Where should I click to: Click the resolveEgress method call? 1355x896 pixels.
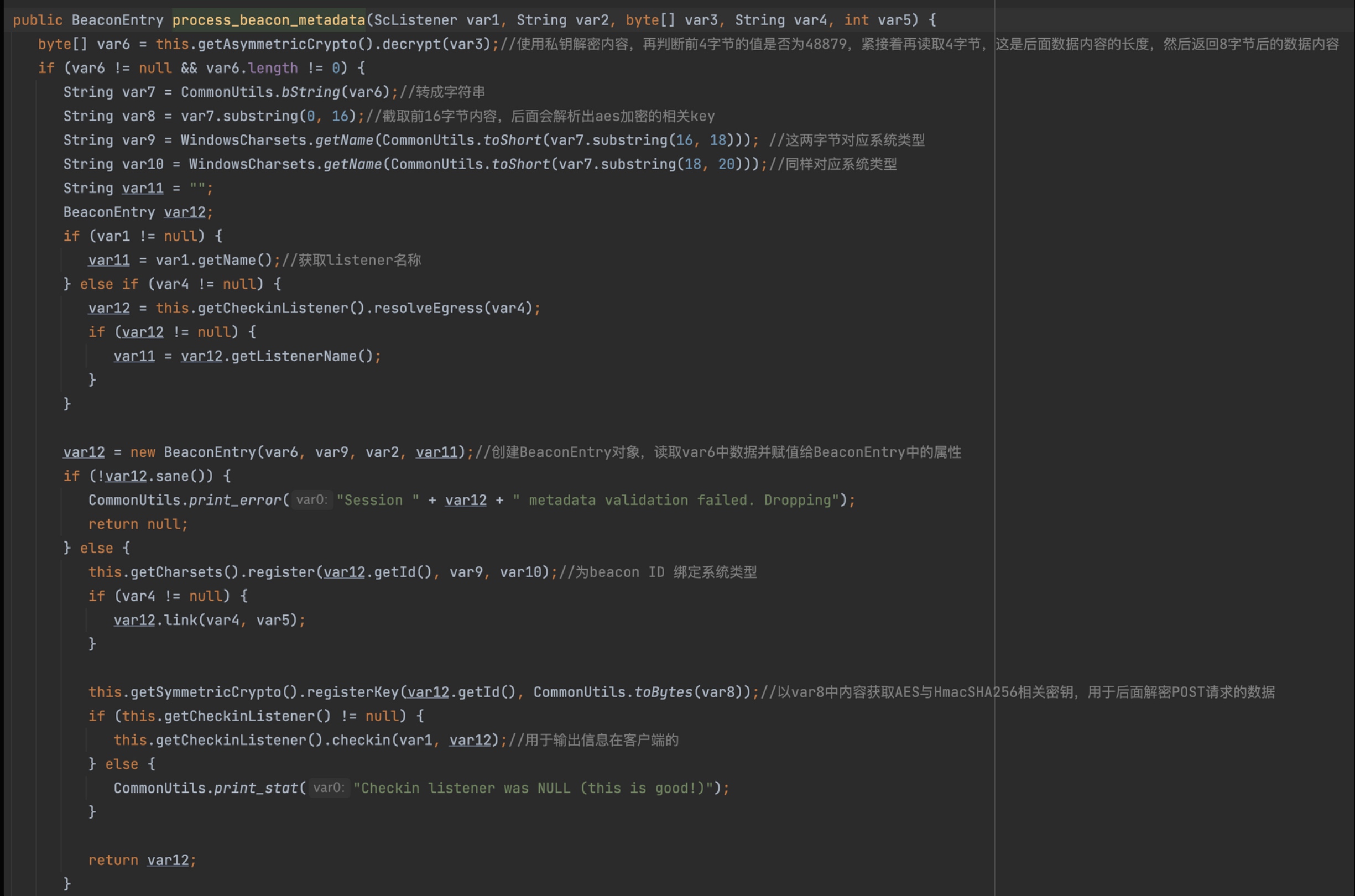point(428,308)
